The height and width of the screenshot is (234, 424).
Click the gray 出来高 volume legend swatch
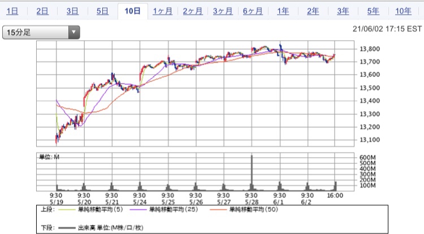pos(67,228)
